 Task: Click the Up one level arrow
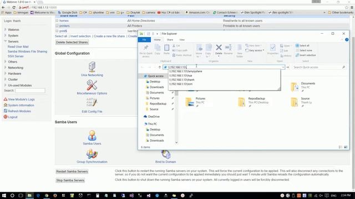(x=159, y=67)
